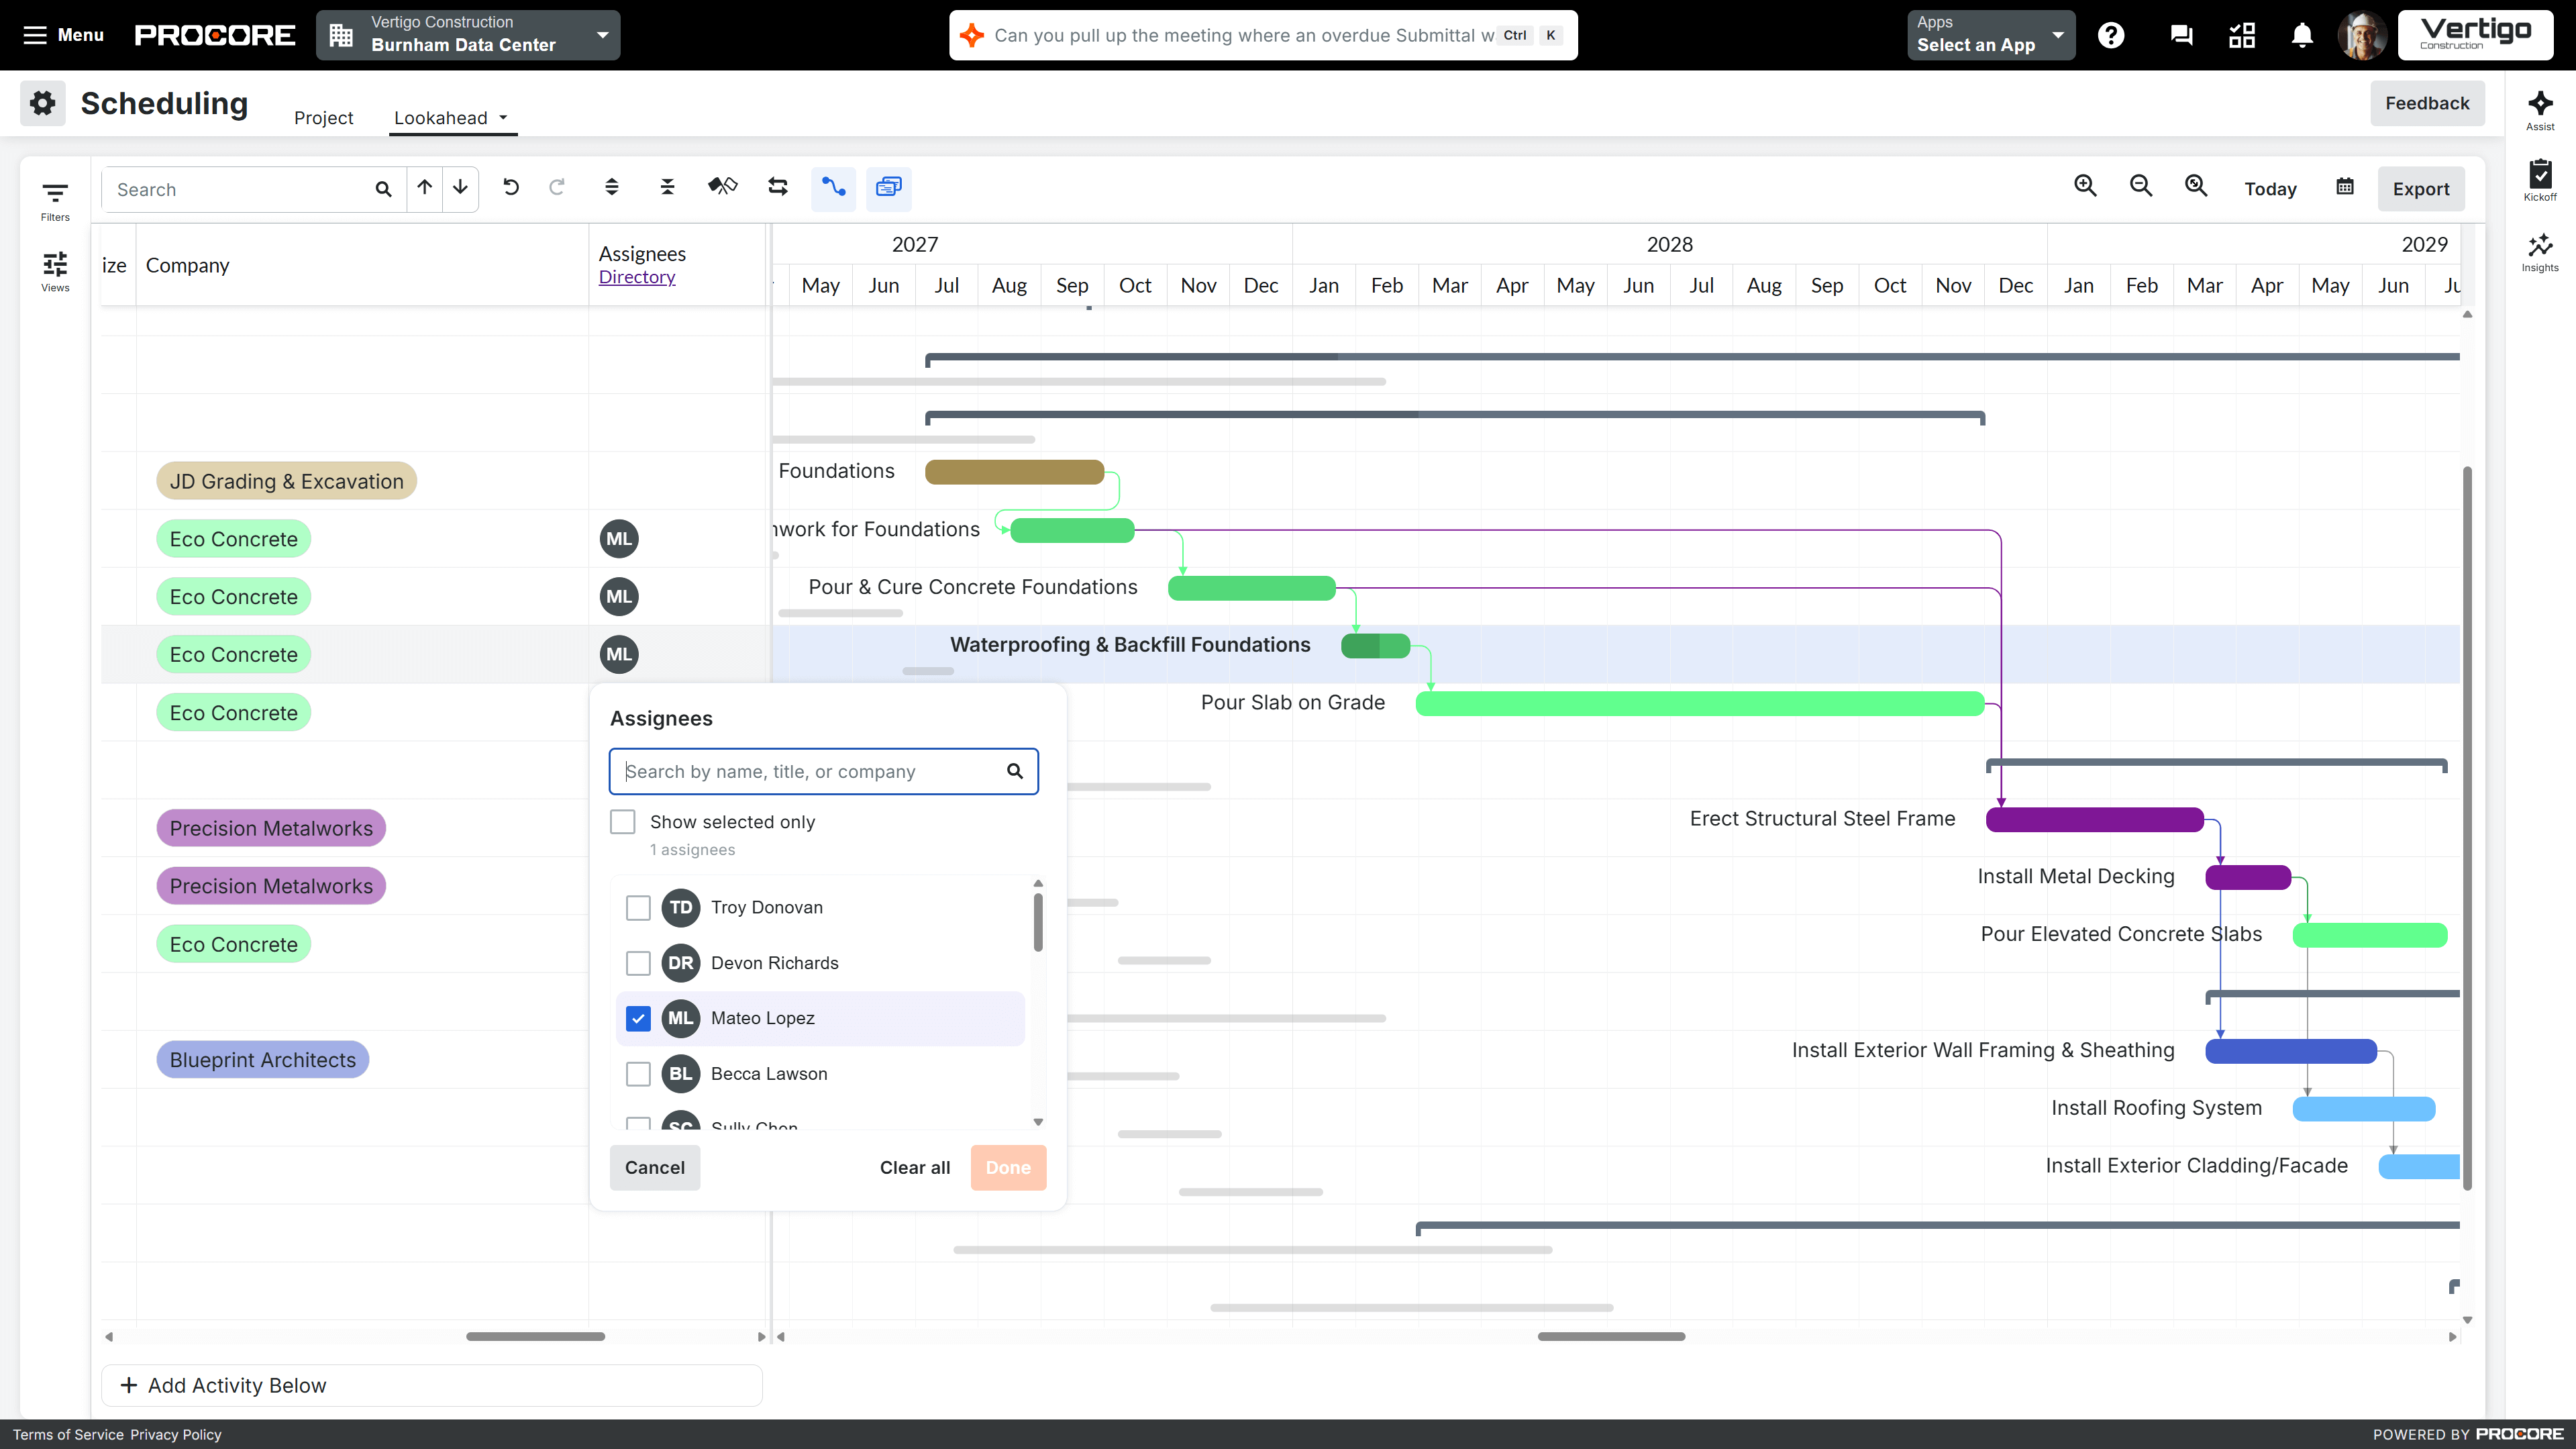Viewport: 2576px width, 1449px height.
Task: Redo the last action
Action: point(557,188)
